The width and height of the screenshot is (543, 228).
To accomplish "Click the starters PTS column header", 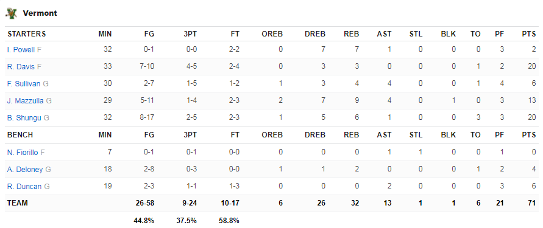I will 529,34.
